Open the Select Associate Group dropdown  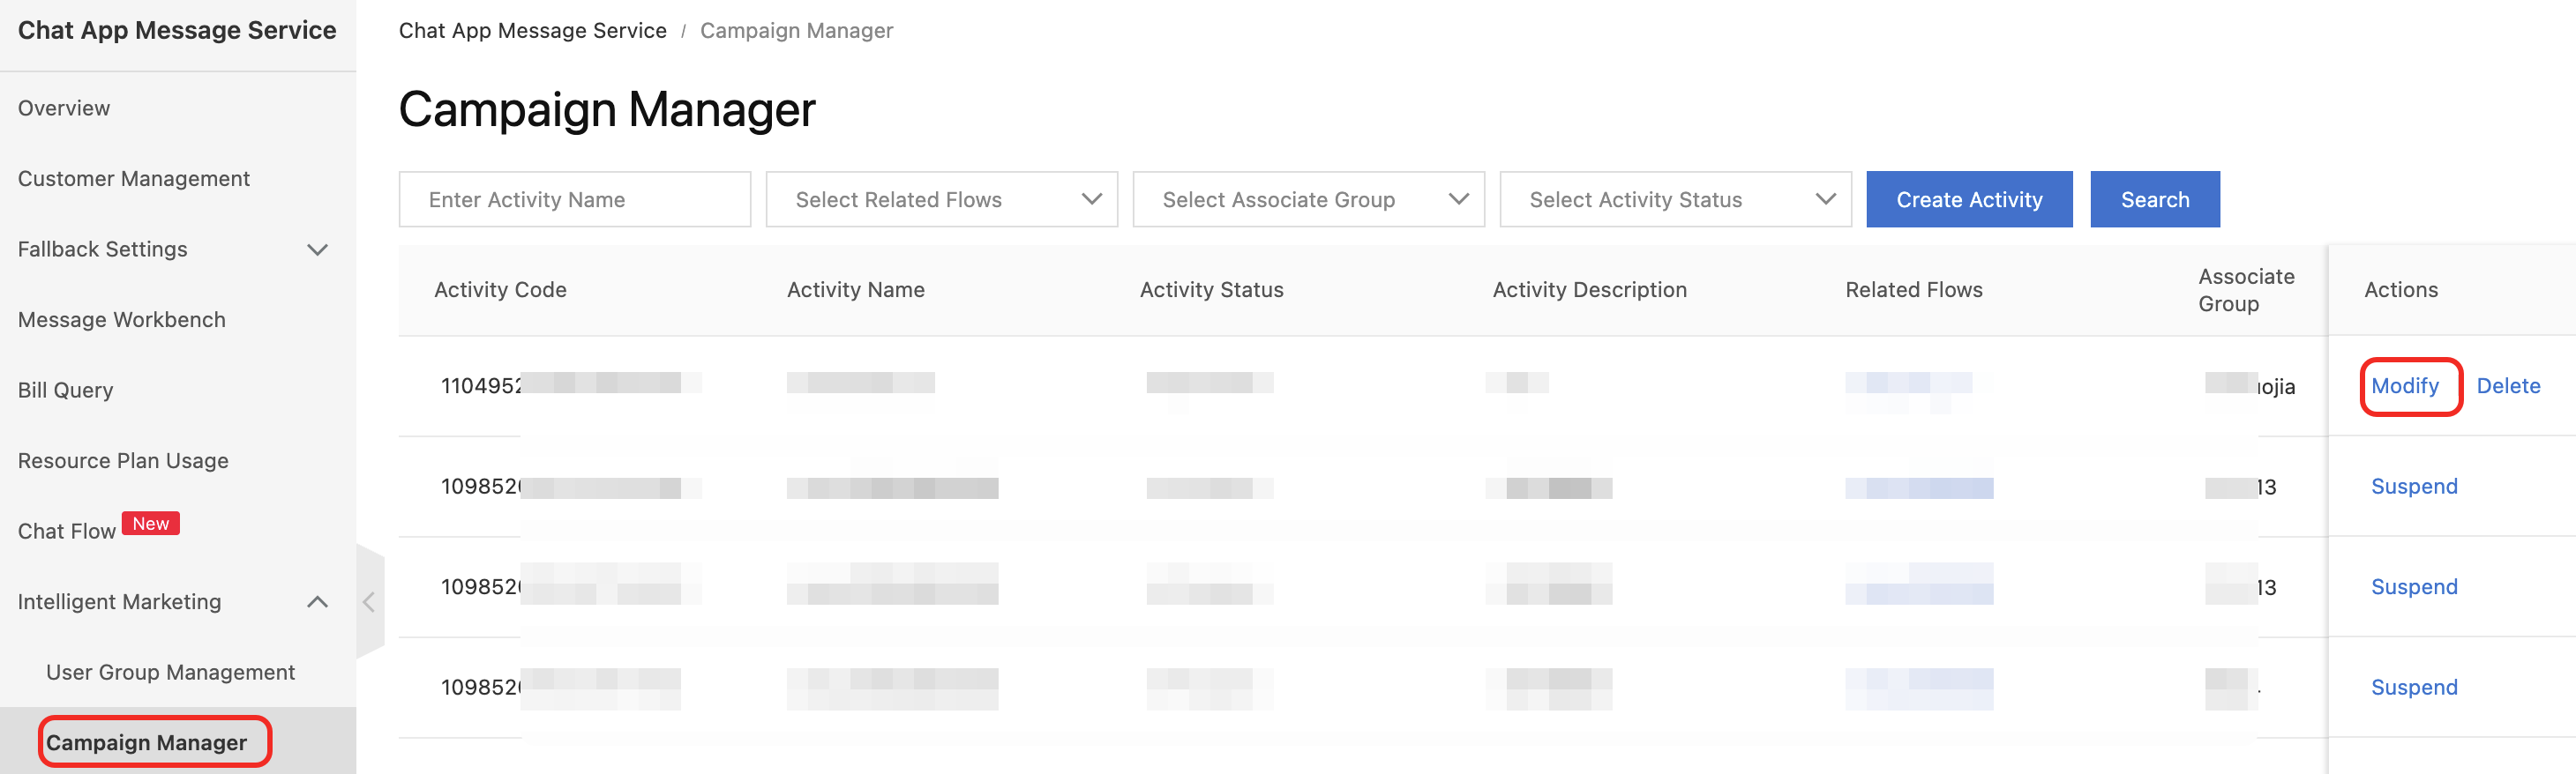[1307, 200]
